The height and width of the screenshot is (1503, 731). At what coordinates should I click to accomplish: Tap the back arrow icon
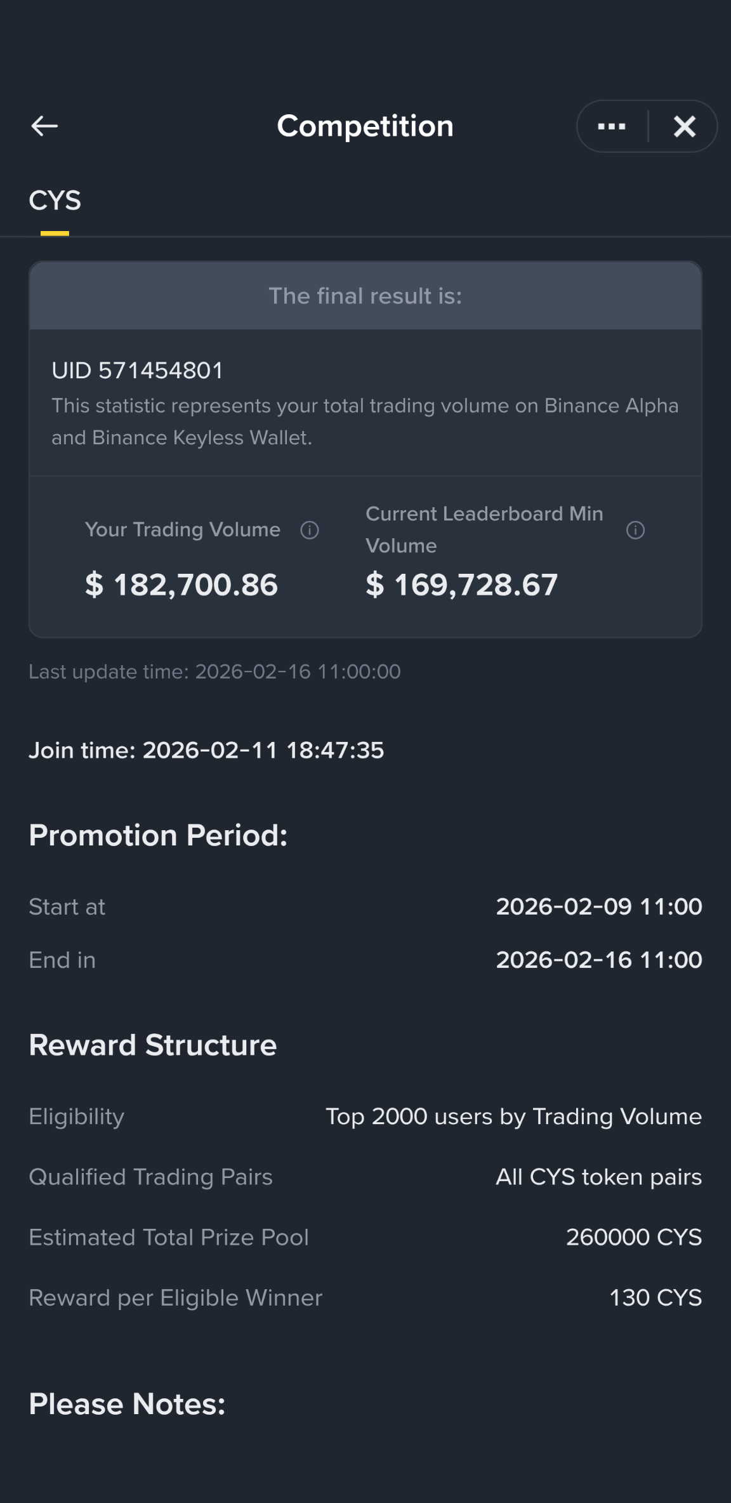(44, 126)
